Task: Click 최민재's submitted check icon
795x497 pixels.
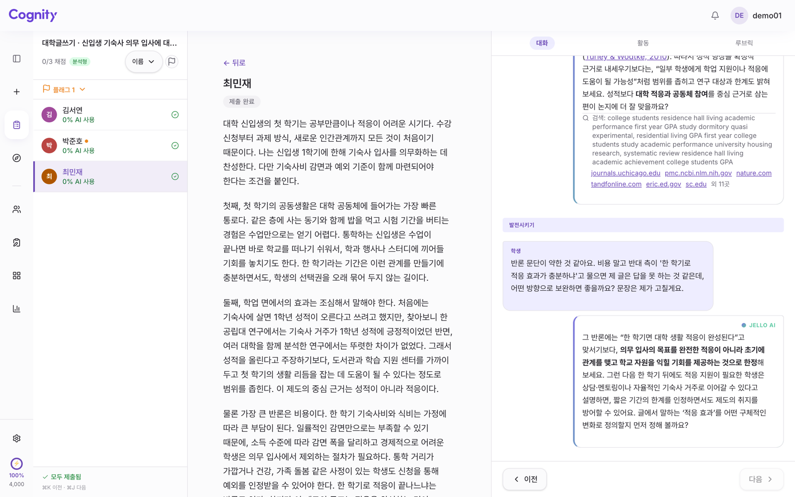Action: click(x=175, y=176)
